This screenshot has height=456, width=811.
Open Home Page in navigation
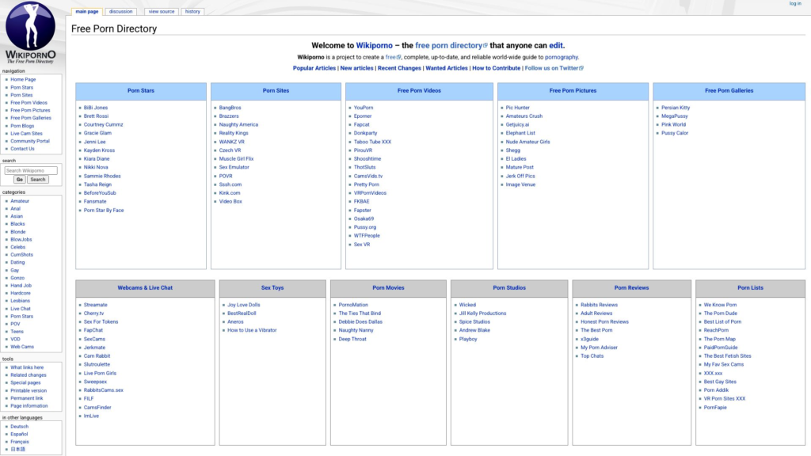(x=23, y=80)
